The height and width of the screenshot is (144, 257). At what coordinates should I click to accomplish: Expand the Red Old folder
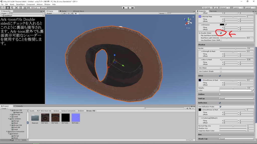(11, 114)
